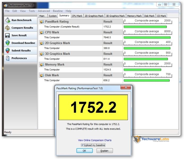The height and width of the screenshot is (159, 184).
Task: Select the 'This Computer (Complete Result)' row
Action: click(81, 27)
